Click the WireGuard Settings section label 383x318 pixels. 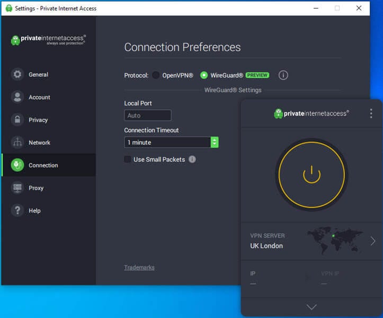coord(233,90)
